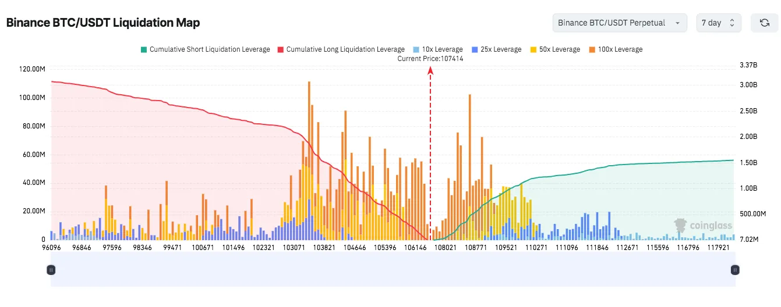The image size is (781, 307).
Task: Click the 7.02M right axis label
Action: coord(750,239)
